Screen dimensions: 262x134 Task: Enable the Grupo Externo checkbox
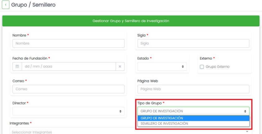coord(202,67)
